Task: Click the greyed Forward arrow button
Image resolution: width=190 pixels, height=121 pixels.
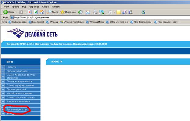Action: pyautogui.click(x=21, y=12)
